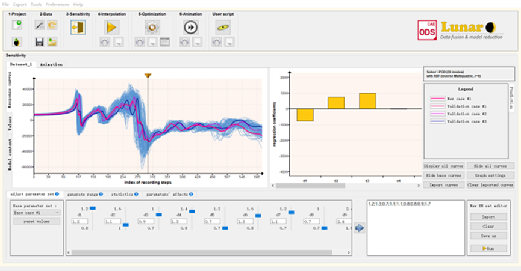521x271 pixels.
Task: Open the window icon under 5-Optimization
Action: click(x=165, y=42)
